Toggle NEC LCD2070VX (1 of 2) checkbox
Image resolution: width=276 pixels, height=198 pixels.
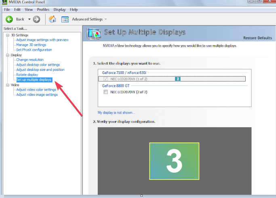pos(105,79)
